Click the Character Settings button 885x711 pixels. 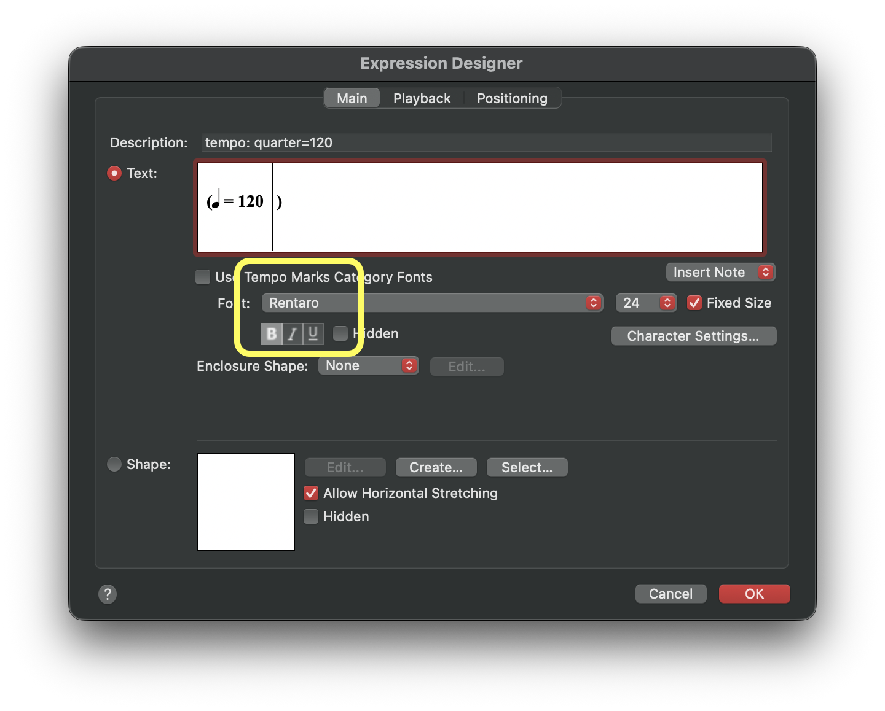click(x=693, y=336)
